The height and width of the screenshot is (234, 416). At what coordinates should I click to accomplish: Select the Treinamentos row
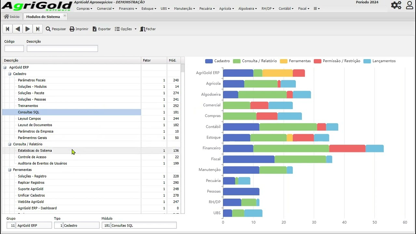pyautogui.click(x=91, y=106)
